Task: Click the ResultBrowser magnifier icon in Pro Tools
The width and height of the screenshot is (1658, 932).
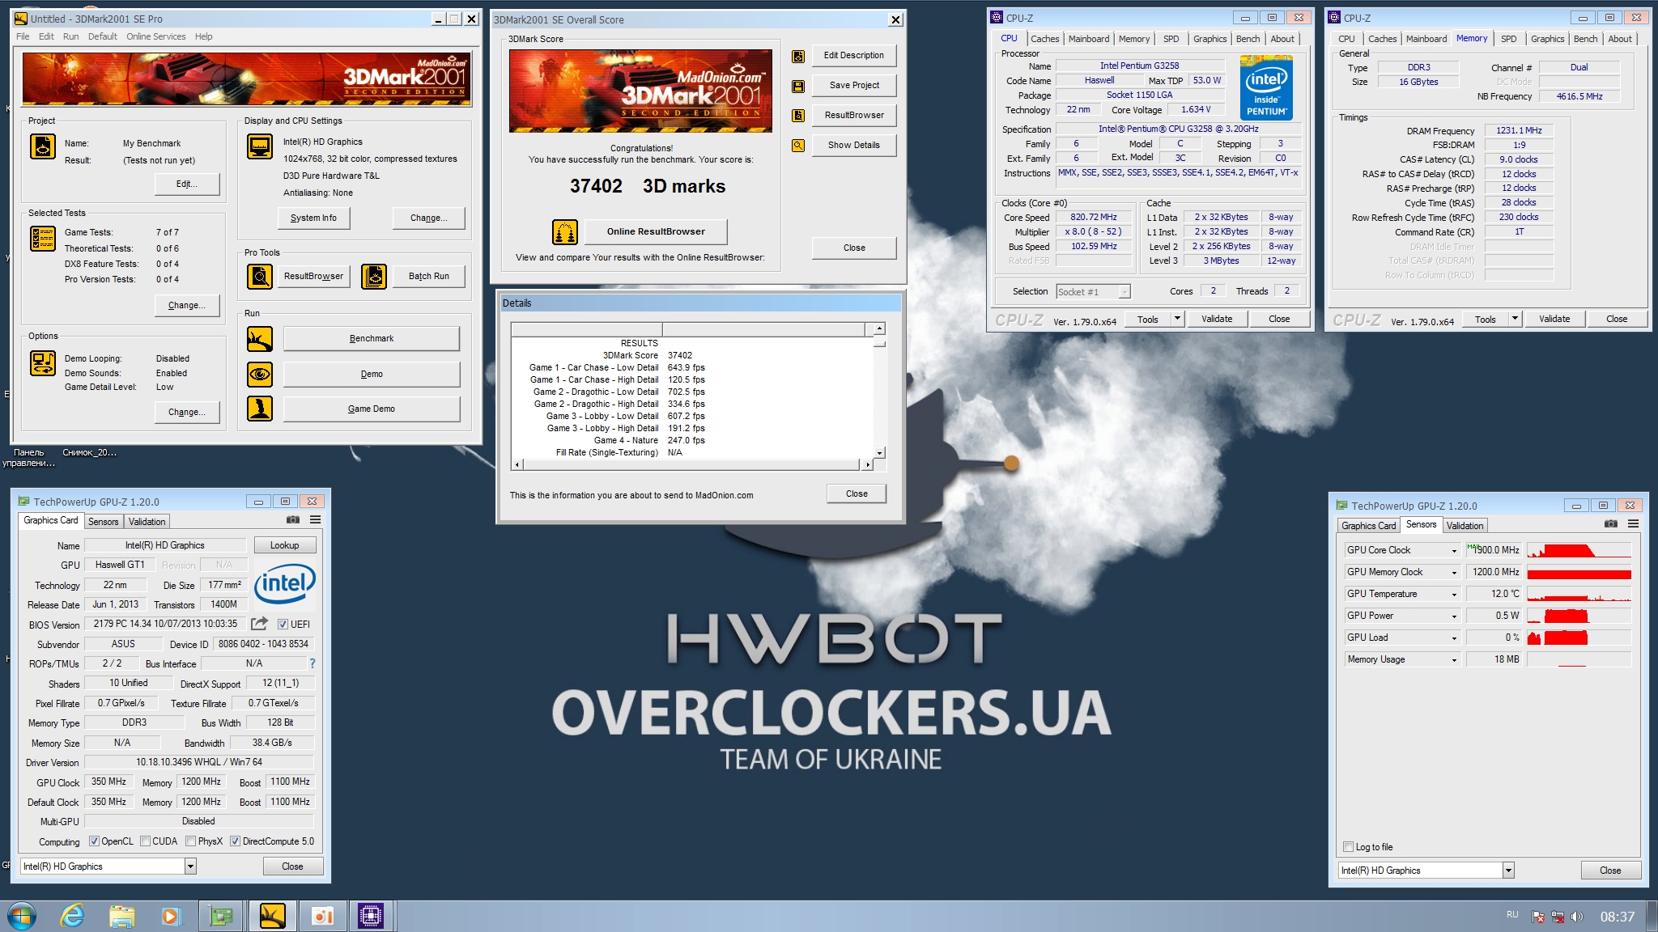Action: click(260, 277)
